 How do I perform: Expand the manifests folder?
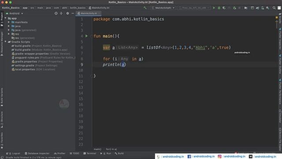(x=9, y=22)
